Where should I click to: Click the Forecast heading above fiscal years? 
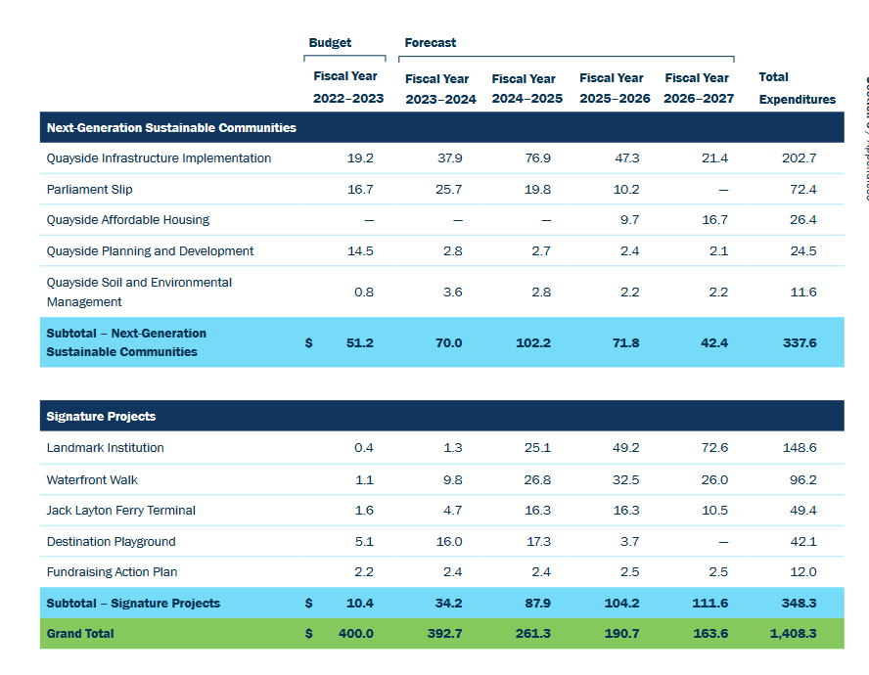click(x=431, y=43)
